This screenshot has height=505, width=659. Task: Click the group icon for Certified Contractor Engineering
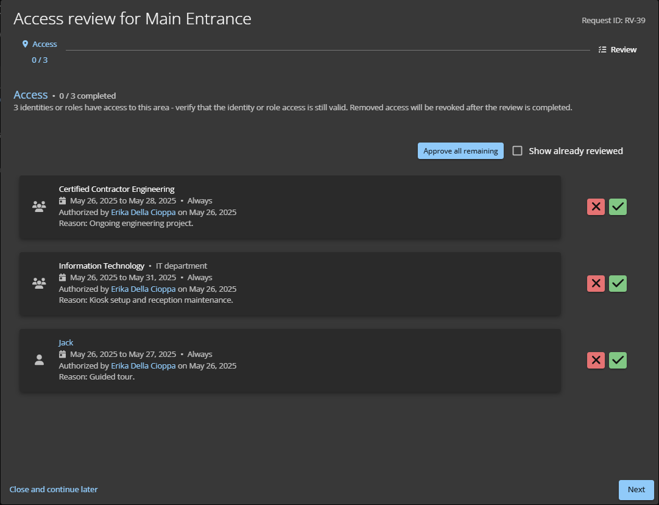coord(39,207)
